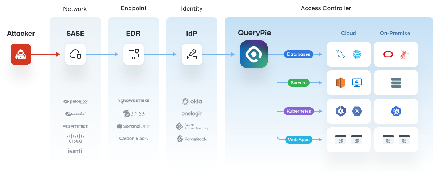Click the GKE hexagon icon

(x=357, y=111)
